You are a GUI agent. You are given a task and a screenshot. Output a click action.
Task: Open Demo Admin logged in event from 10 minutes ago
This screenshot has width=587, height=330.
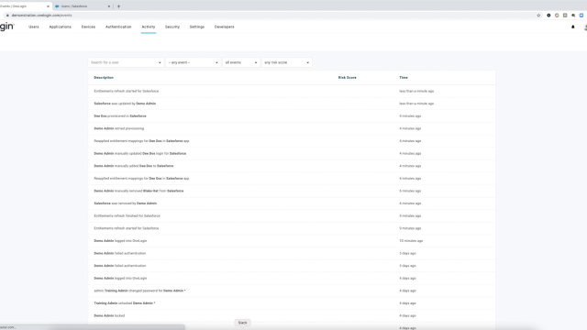(292, 241)
